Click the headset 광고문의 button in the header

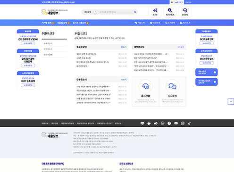[x=185, y=12]
